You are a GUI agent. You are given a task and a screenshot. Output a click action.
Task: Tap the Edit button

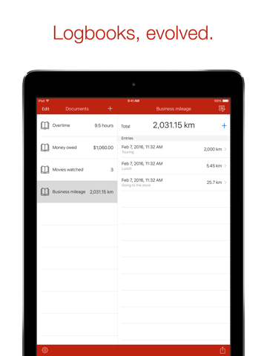[x=45, y=109]
